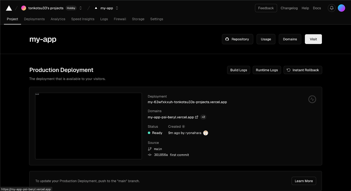Open the user profile avatar menu
Viewport: 351px width, 191px height.
[x=341, y=8]
